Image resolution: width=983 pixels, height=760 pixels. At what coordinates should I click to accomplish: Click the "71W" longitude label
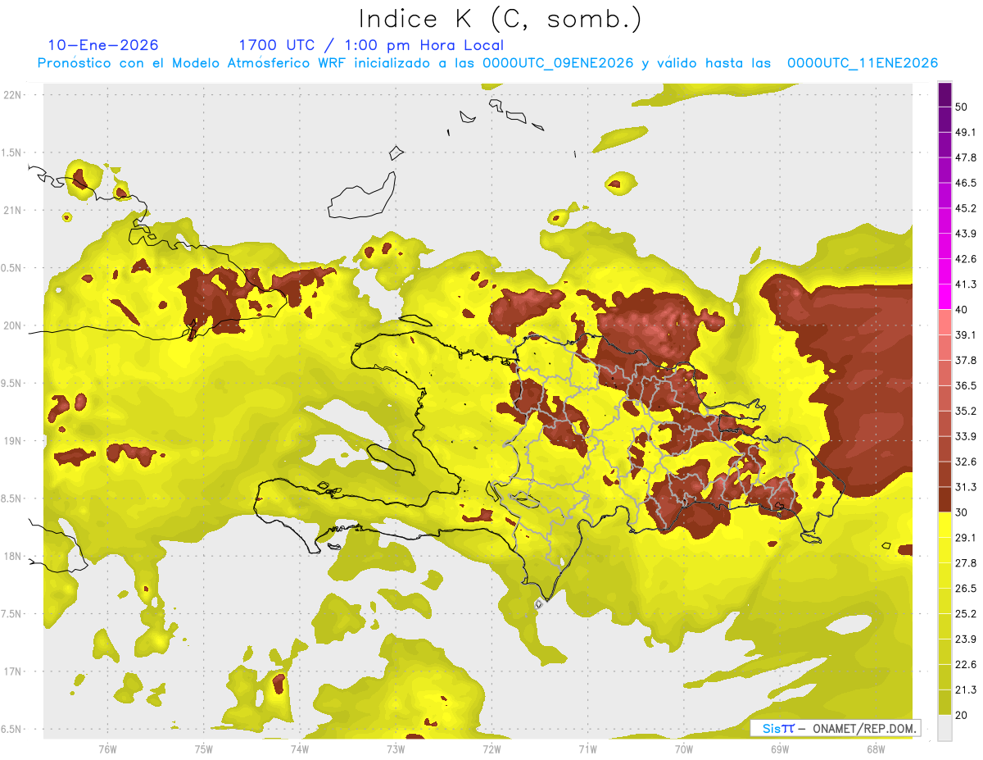pyautogui.click(x=587, y=749)
